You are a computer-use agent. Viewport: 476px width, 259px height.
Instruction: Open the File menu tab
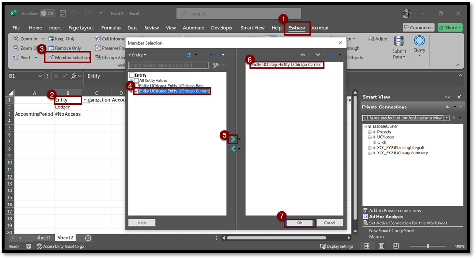click(x=16, y=28)
